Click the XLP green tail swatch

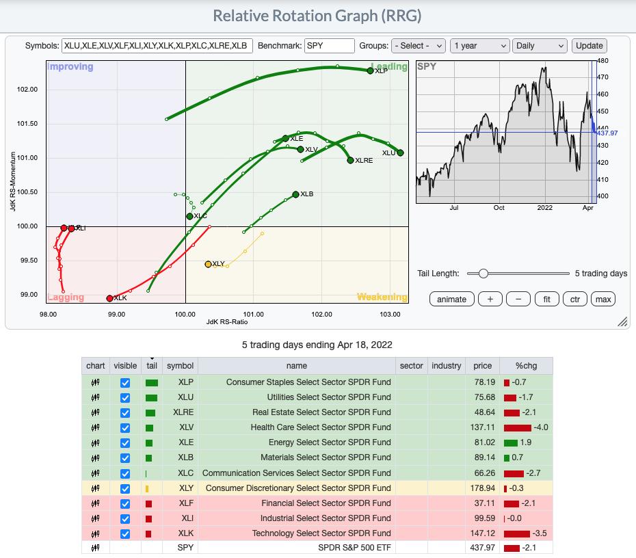pos(152,383)
